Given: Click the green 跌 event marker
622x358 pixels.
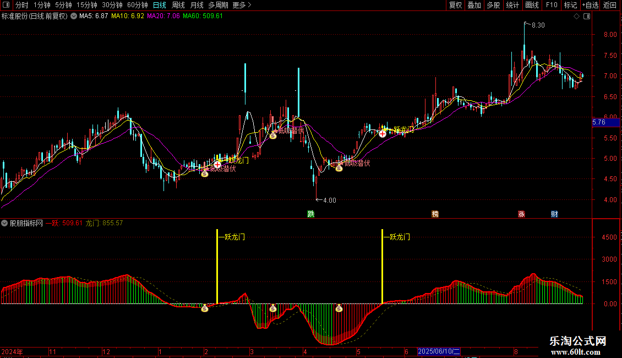Looking at the screenshot, I should [x=311, y=214].
